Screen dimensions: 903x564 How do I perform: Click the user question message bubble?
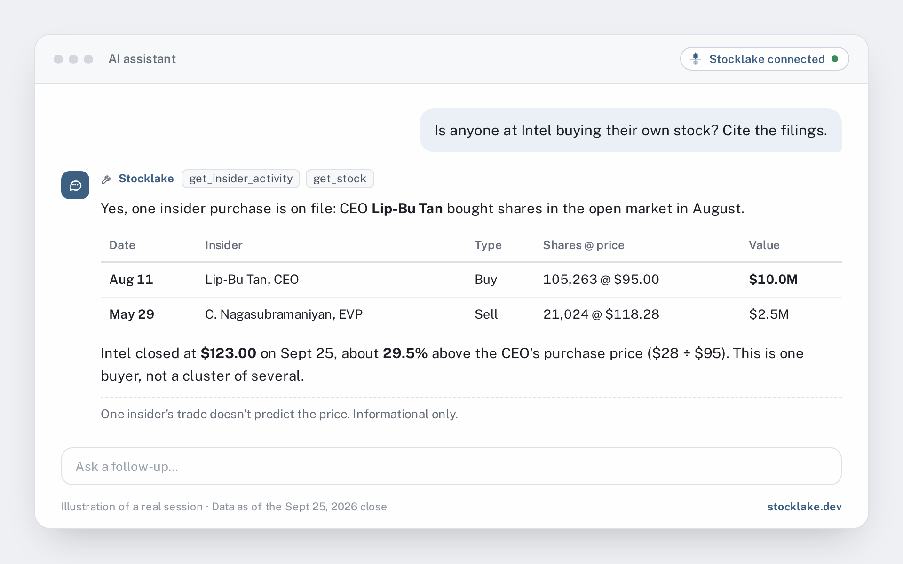pos(631,130)
